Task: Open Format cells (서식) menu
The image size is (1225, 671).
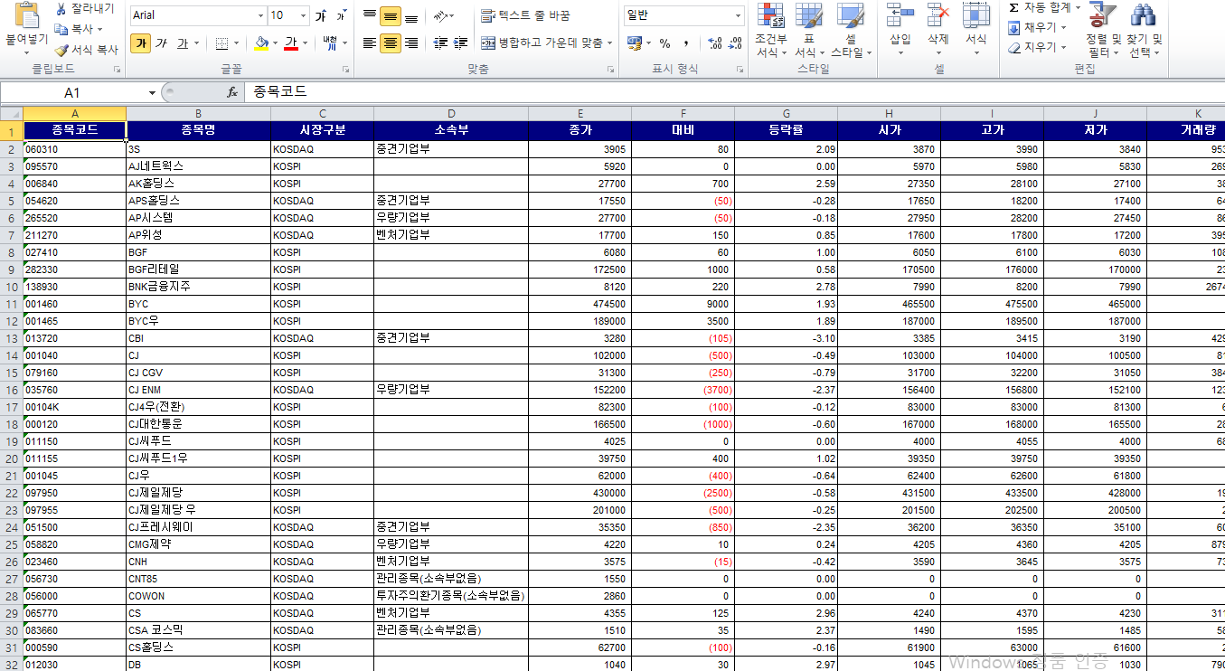Action: point(975,30)
